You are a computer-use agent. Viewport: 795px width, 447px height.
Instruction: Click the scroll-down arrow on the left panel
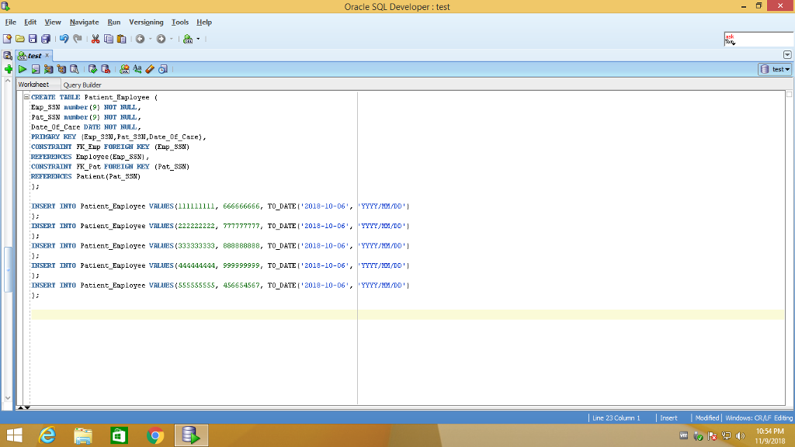tap(8, 398)
